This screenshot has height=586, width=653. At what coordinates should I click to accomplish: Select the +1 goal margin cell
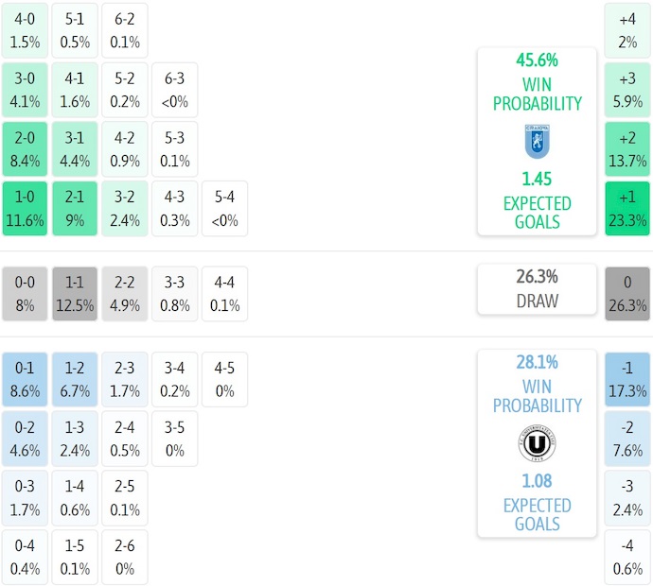click(627, 209)
